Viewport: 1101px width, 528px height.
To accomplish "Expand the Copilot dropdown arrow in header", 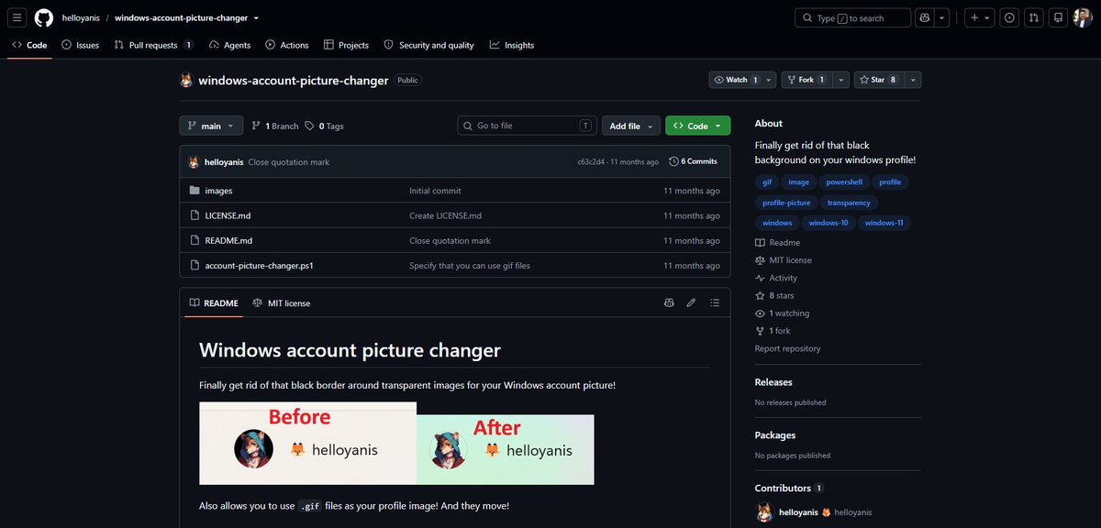I will (941, 18).
